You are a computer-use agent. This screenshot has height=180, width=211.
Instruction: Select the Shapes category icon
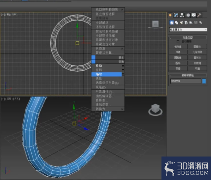click(176, 22)
